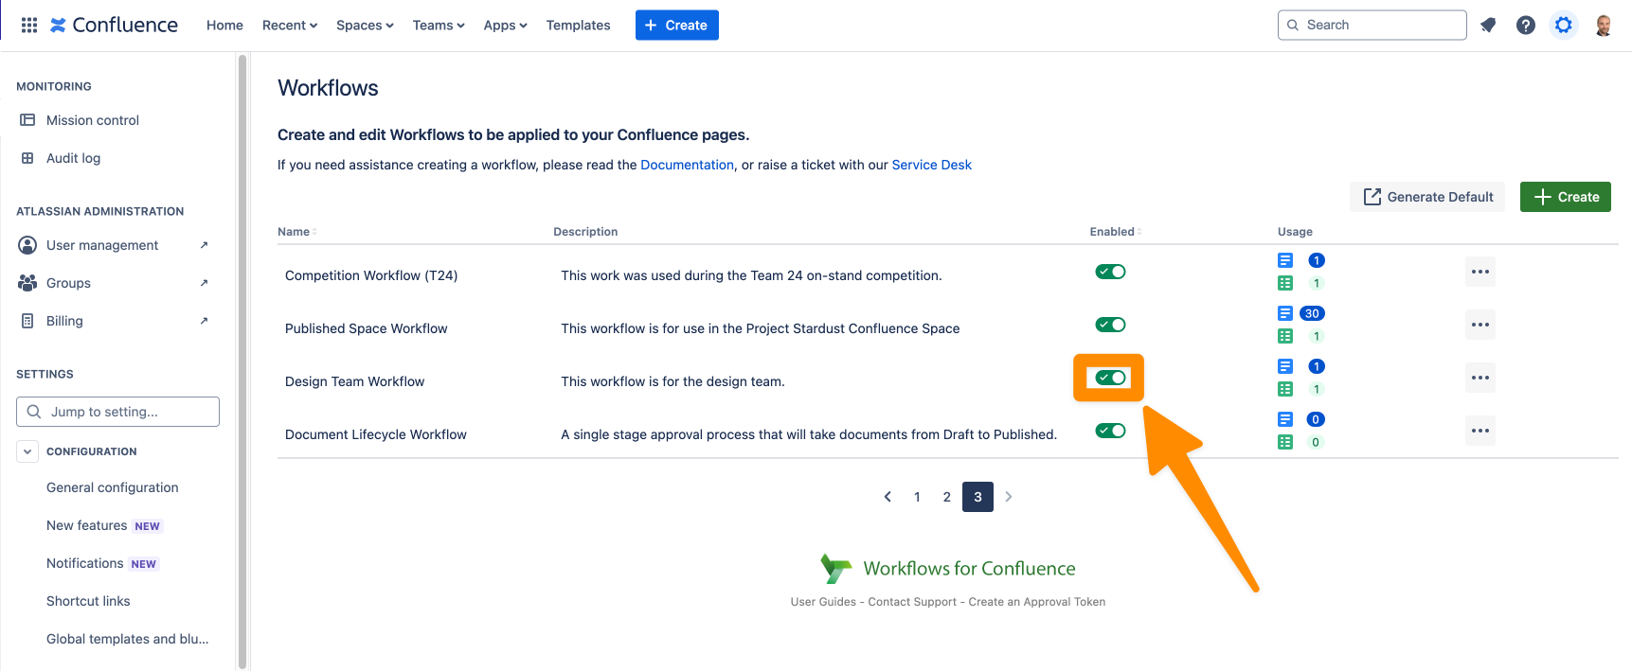
Task: Open more actions for Document Lifecycle Workflow
Action: click(1480, 431)
